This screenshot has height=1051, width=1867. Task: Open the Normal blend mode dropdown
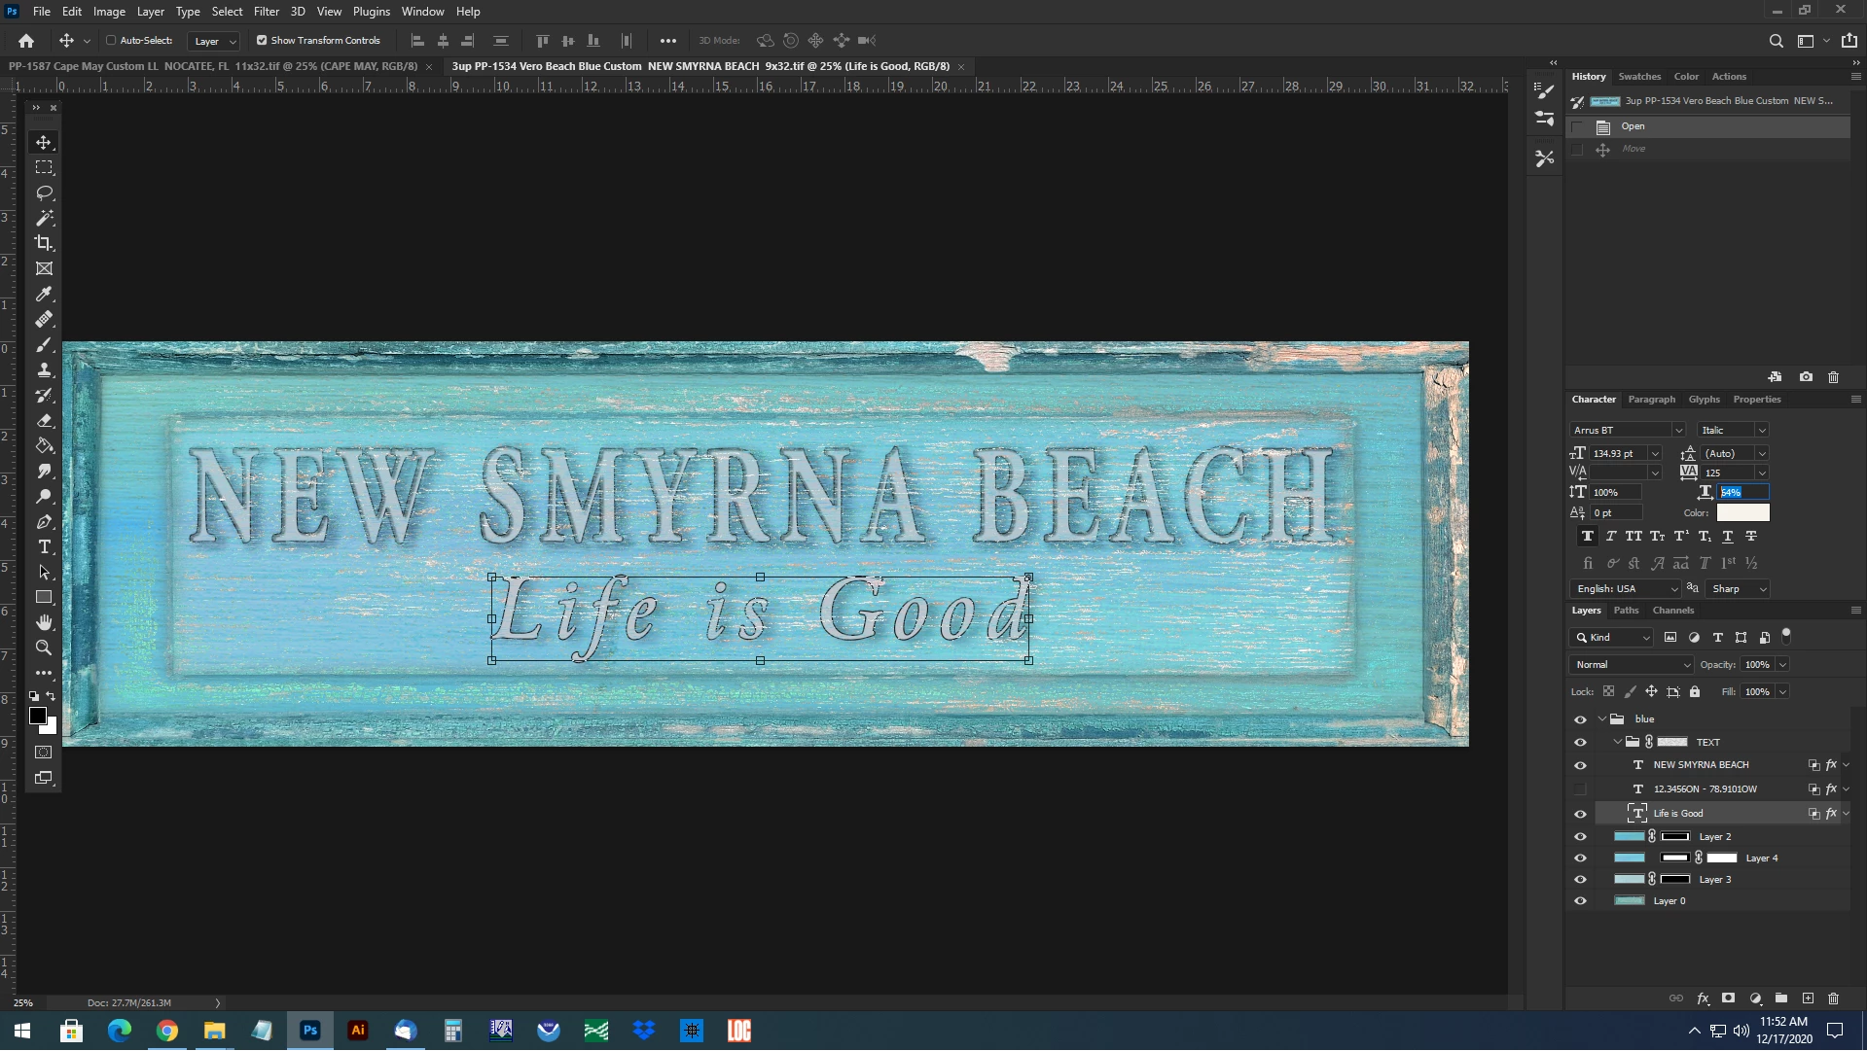point(1631,665)
